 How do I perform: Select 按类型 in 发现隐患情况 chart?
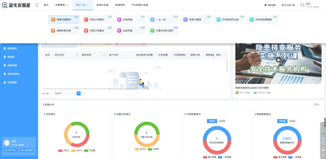(222, 121)
